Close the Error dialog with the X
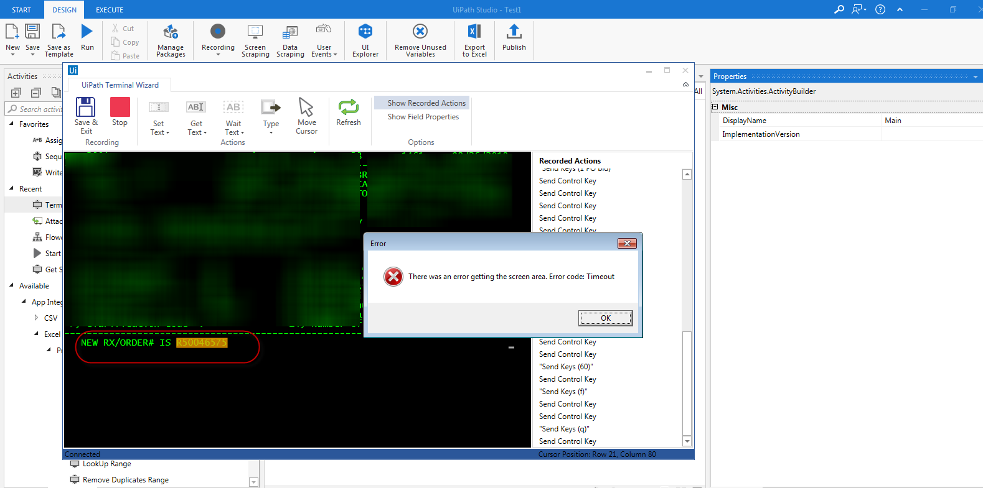The image size is (983, 488). 627,243
